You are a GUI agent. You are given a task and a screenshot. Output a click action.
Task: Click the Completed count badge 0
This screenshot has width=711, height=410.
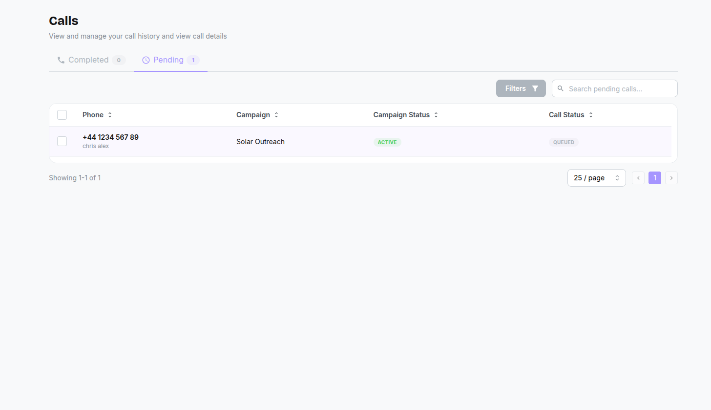click(x=119, y=60)
